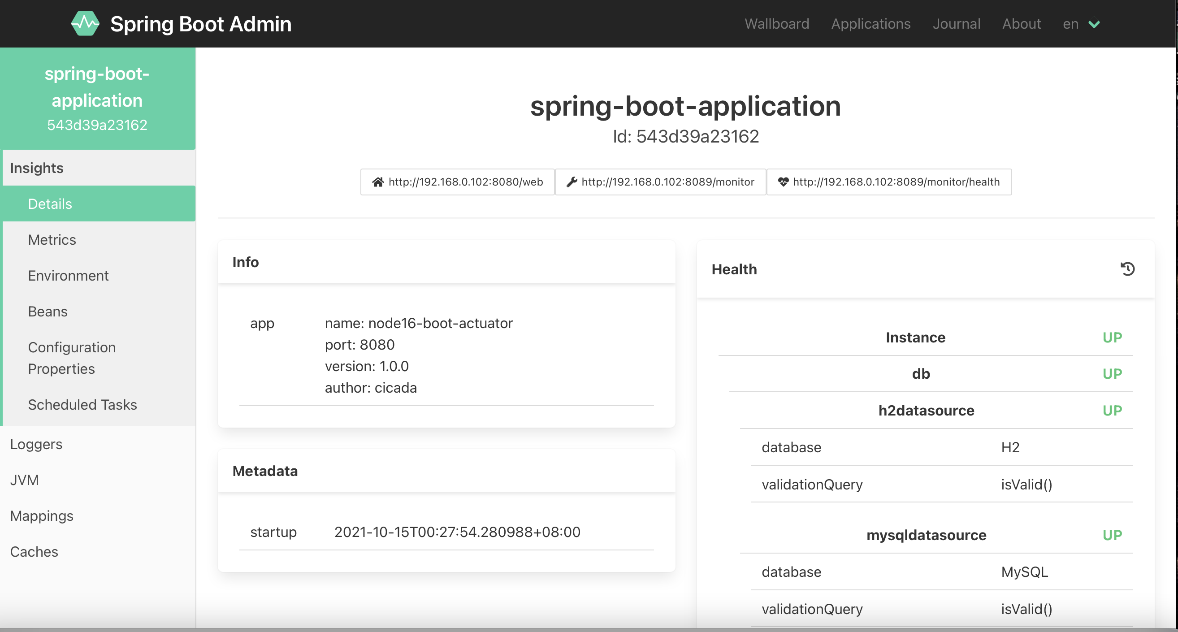Open Beans in the sidebar
Screen dimensions: 1178x632
click(x=99, y=312)
